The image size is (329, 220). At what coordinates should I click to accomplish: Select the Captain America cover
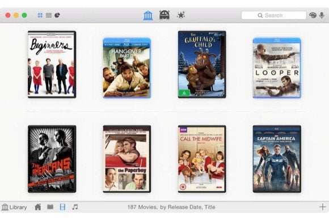(x=277, y=159)
